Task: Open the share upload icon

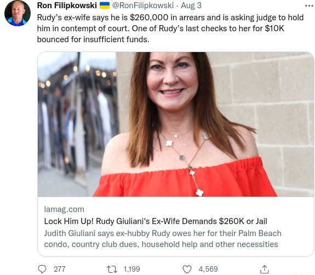Action: [265, 269]
